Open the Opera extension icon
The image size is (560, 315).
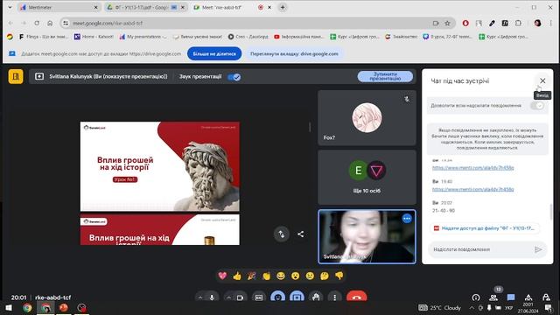pyautogui.click(x=465, y=24)
